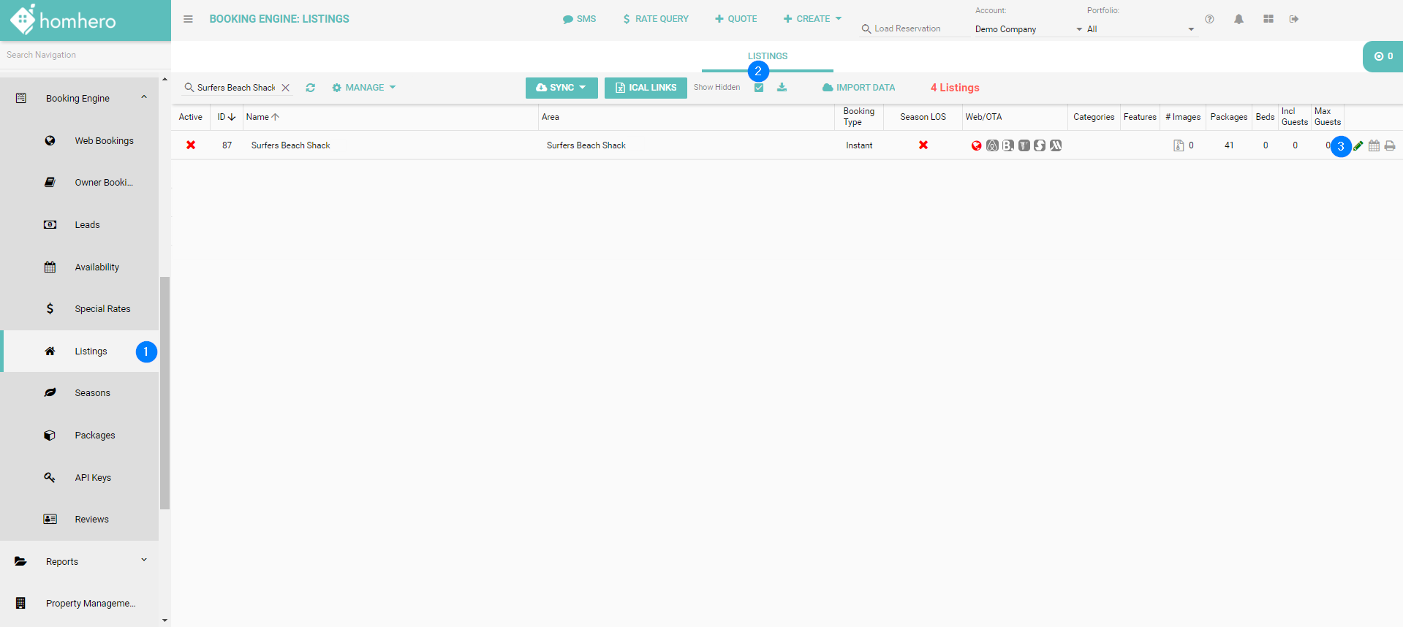
Task: Toggle the Active status red X
Action: 191,145
